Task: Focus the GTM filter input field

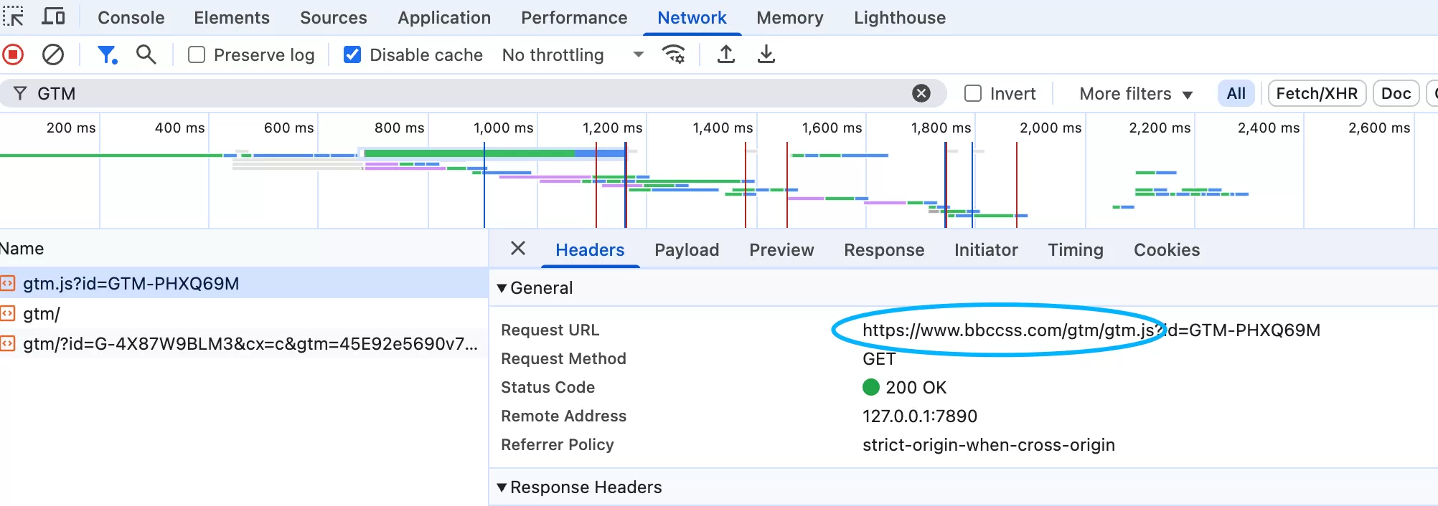Action: pos(474,93)
